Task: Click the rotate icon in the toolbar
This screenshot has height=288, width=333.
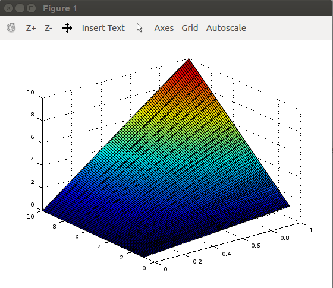Action: (11, 28)
